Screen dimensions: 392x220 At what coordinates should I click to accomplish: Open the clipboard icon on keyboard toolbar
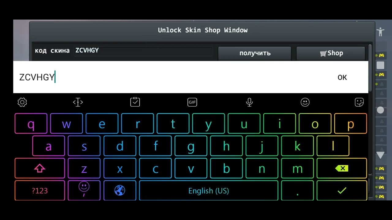pyautogui.click(x=135, y=102)
